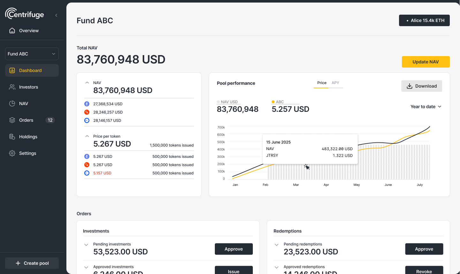The height and width of the screenshot is (274, 460).
Task: Select the Holdings coins icon
Action: [12, 137]
